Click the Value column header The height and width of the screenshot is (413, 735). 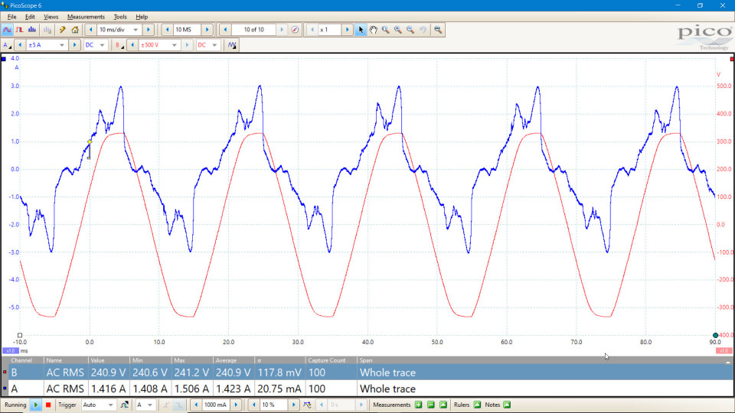click(109, 360)
